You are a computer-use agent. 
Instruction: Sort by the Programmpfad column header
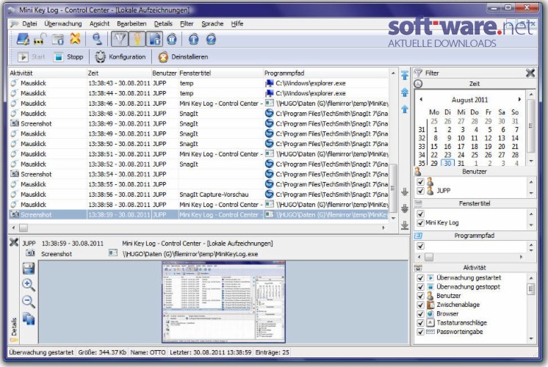click(325, 73)
